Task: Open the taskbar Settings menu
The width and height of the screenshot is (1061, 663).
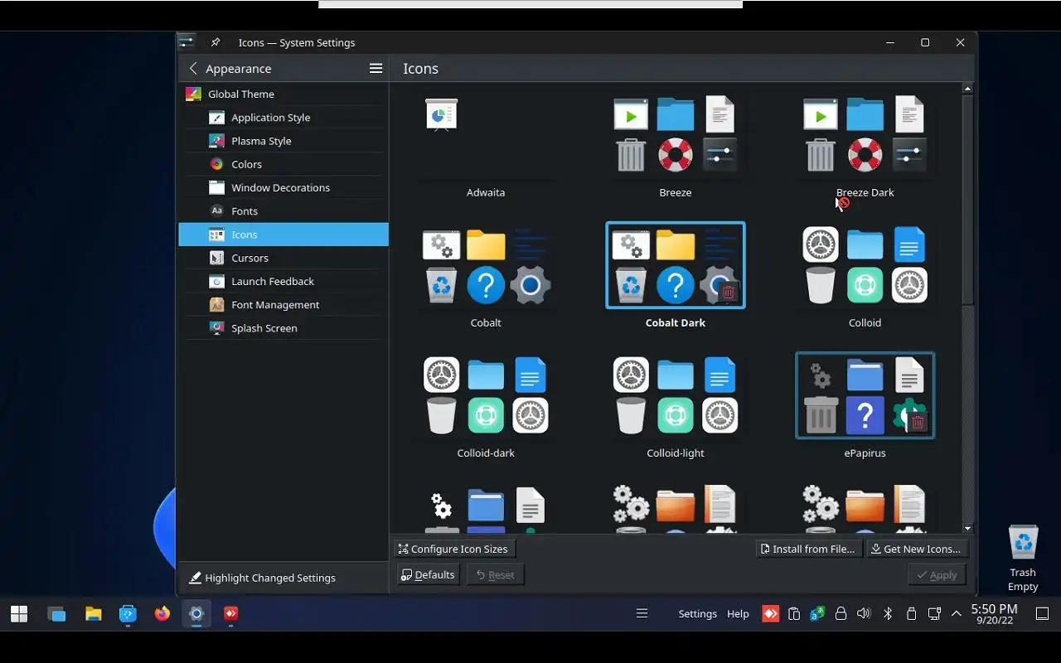Action: 697,614
